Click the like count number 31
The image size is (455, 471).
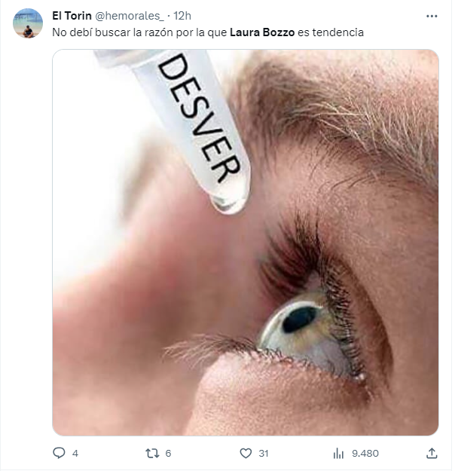263,453
